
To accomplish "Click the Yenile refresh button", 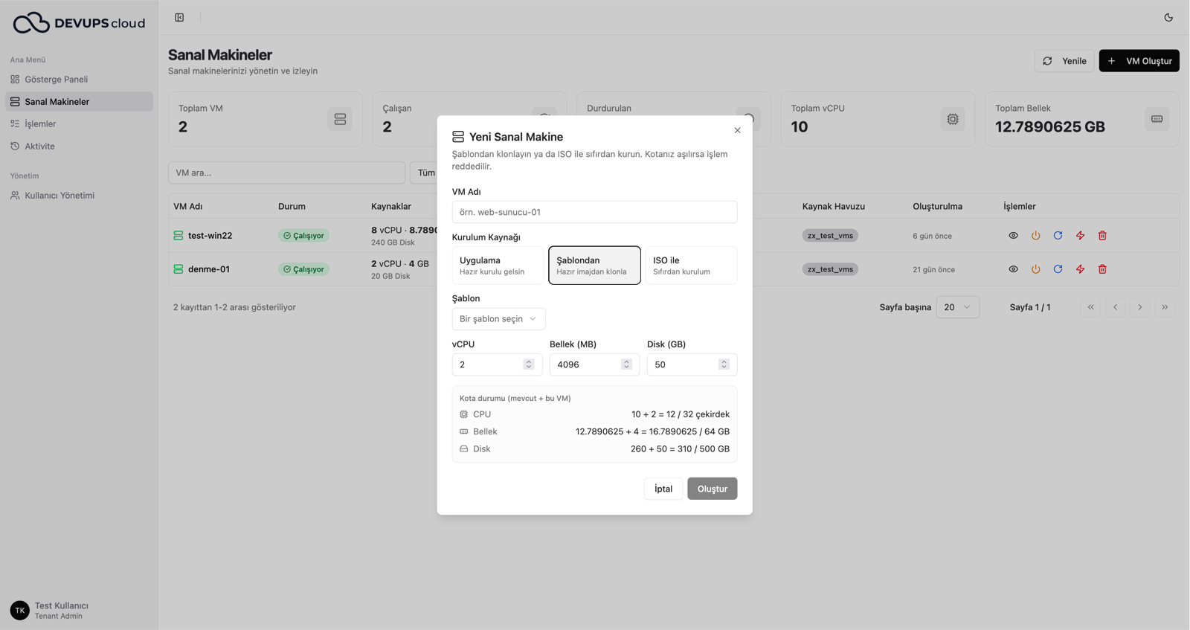I will click(1064, 61).
